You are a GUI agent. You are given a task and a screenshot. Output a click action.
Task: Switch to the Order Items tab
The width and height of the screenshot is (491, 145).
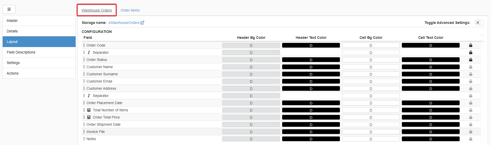(130, 10)
